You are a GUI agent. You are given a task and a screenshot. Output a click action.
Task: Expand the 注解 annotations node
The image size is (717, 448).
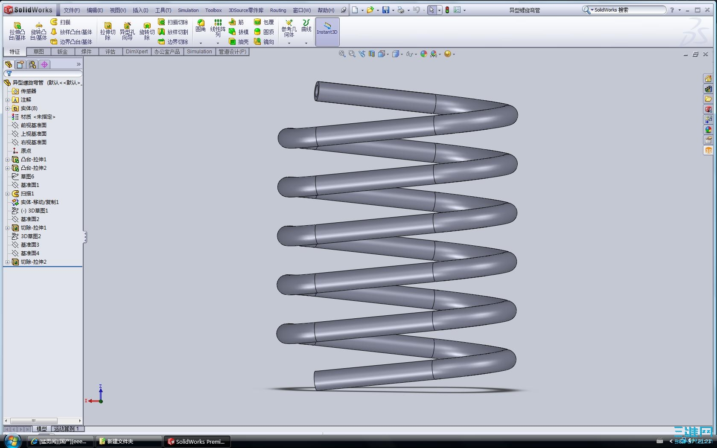tap(7, 100)
